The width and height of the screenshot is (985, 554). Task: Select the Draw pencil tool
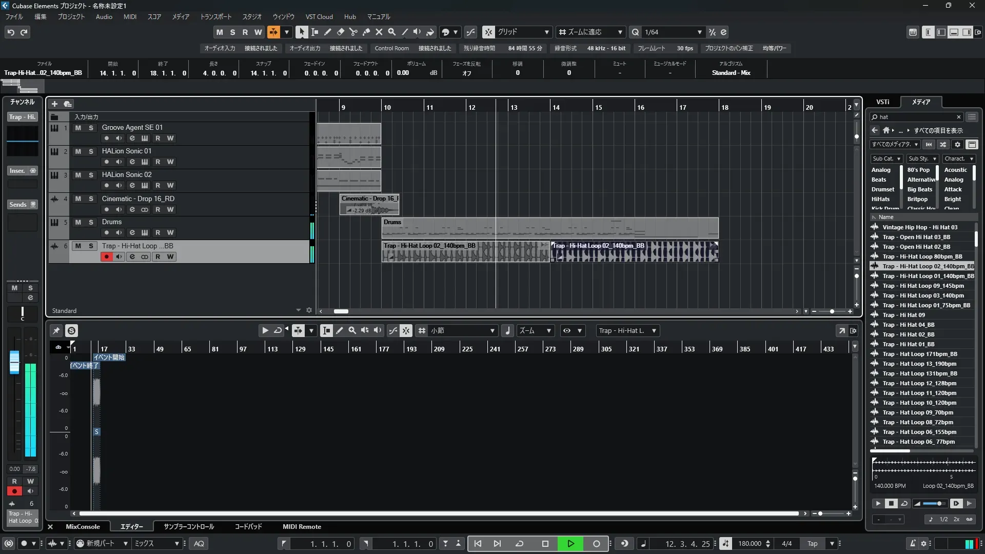tap(328, 32)
